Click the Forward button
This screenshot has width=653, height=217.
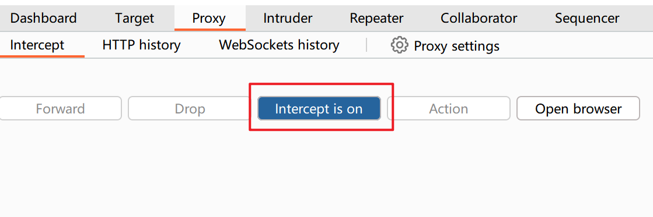[60, 109]
